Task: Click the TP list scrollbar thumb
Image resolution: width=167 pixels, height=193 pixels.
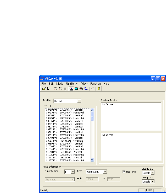Action: pos(92,116)
